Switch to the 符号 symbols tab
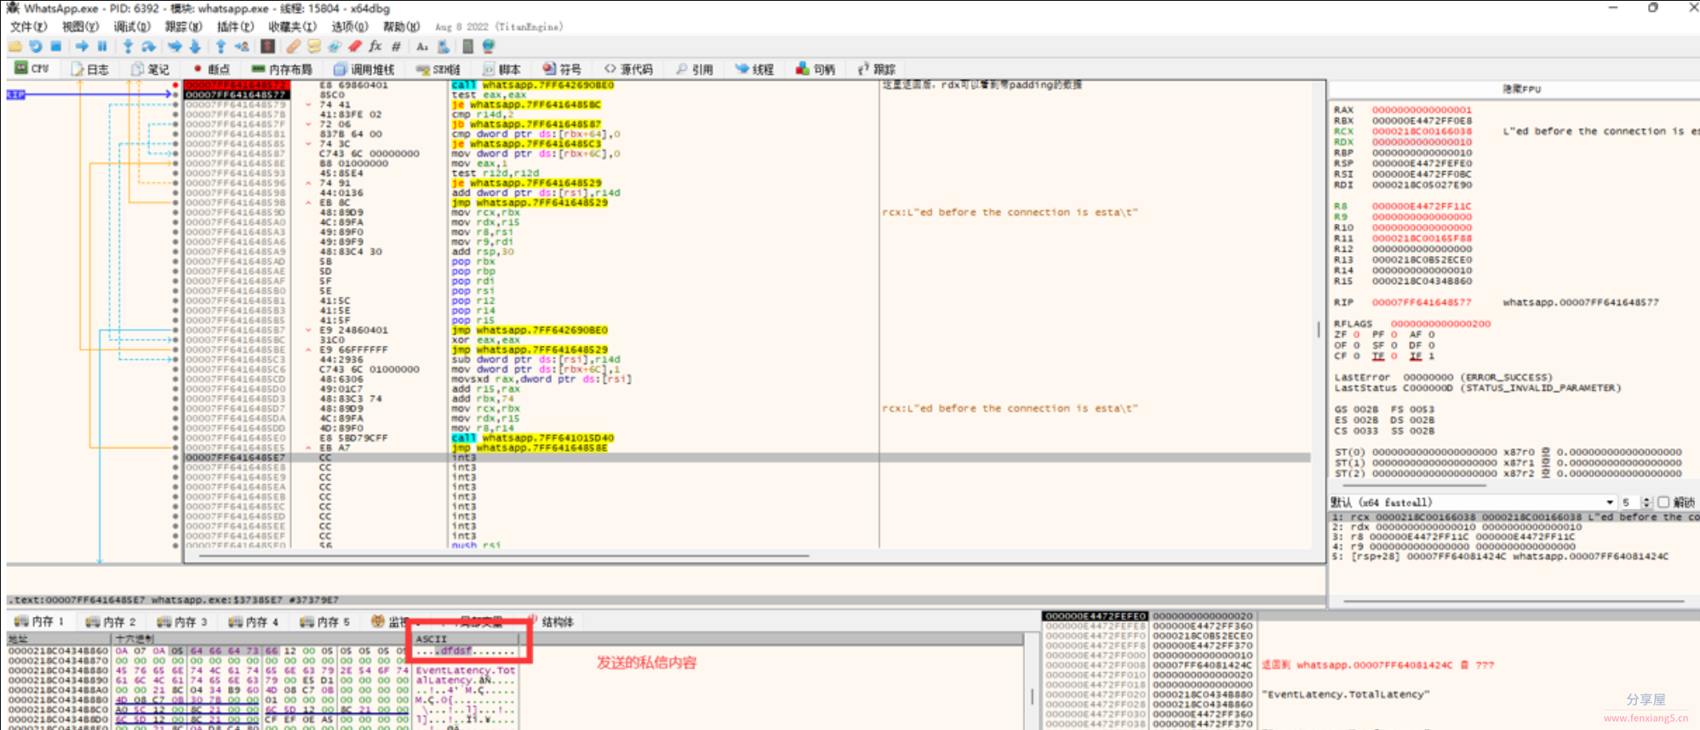The image size is (1700, 730). pyautogui.click(x=562, y=69)
